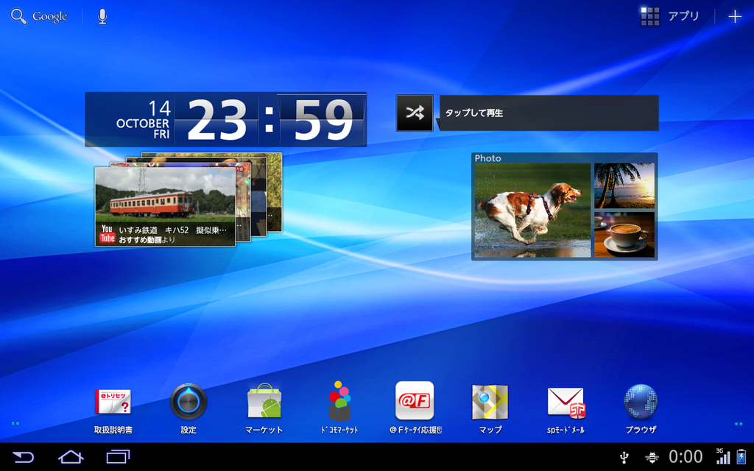Launch the ブラウザ browser globe icon
Screen dimensions: 754x471
click(x=641, y=408)
